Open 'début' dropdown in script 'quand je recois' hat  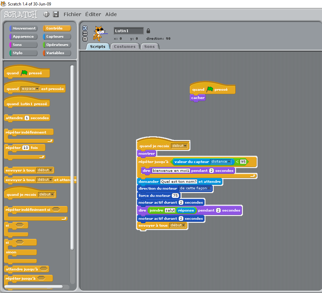179,146
